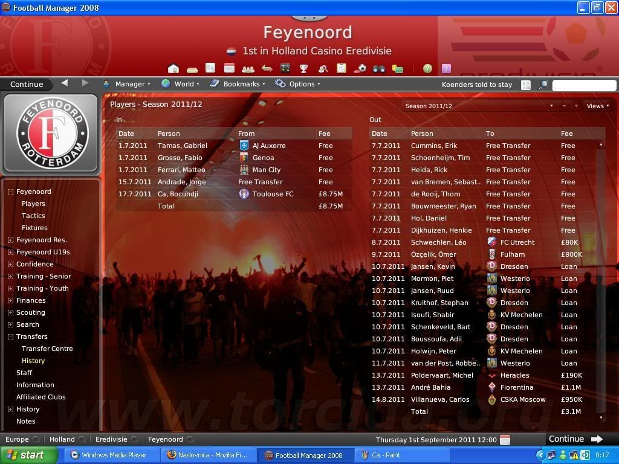Image resolution: width=619 pixels, height=464 pixels.
Task: Click the search magnifying glass icon
Action: (x=543, y=85)
